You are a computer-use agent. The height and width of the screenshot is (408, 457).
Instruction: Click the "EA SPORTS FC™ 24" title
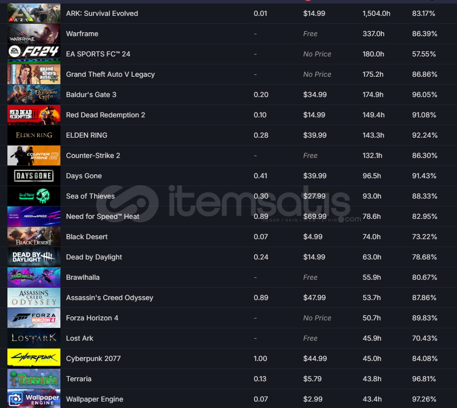click(x=98, y=54)
